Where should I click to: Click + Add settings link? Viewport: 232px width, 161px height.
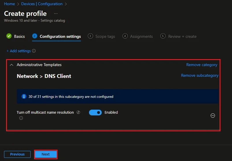19,51
